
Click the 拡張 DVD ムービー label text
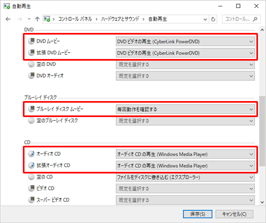coord(53,53)
